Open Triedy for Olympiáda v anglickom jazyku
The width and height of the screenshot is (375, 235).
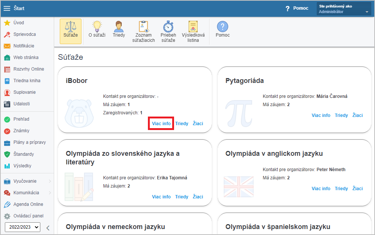(341, 189)
